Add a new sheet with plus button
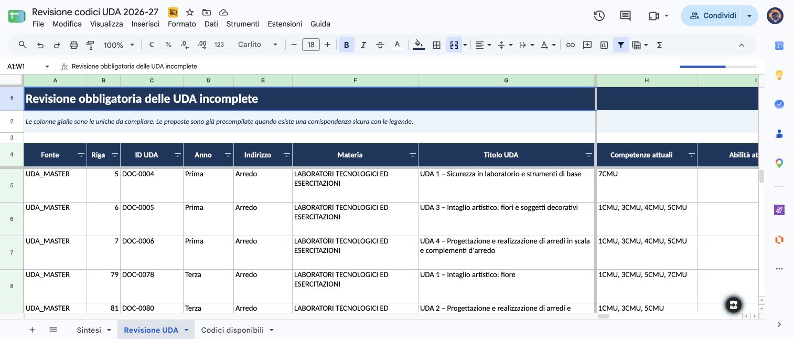This screenshot has height=339, width=794. pyautogui.click(x=32, y=330)
